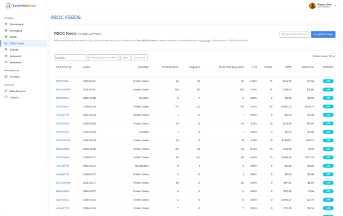Click the Sync RSOC API now button
The height and width of the screenshot is (216, 343).
click(x=294, y=34)
